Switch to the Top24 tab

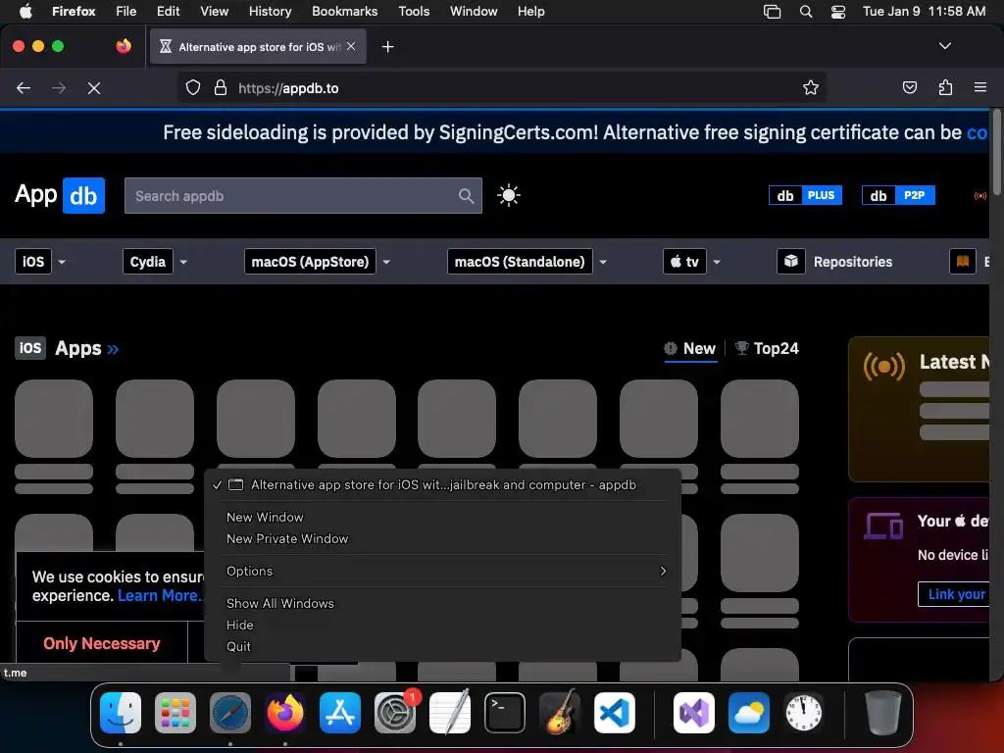(767, 349)
